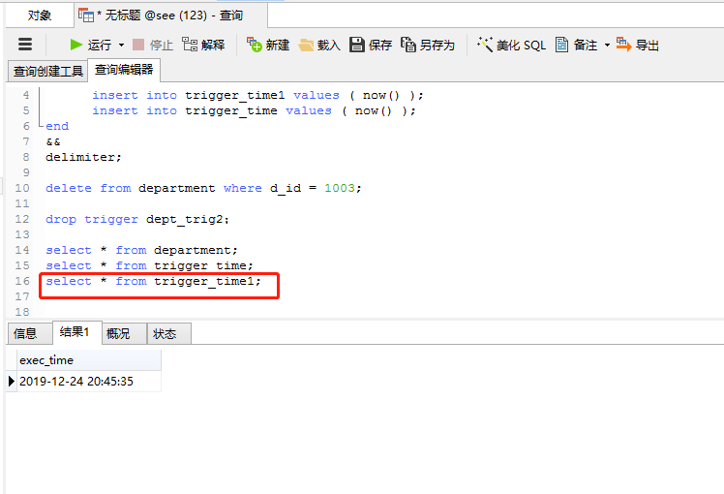This screenshot has height=494, width=724.
Task: Click the New (新建) query icon
Action: 254,45
